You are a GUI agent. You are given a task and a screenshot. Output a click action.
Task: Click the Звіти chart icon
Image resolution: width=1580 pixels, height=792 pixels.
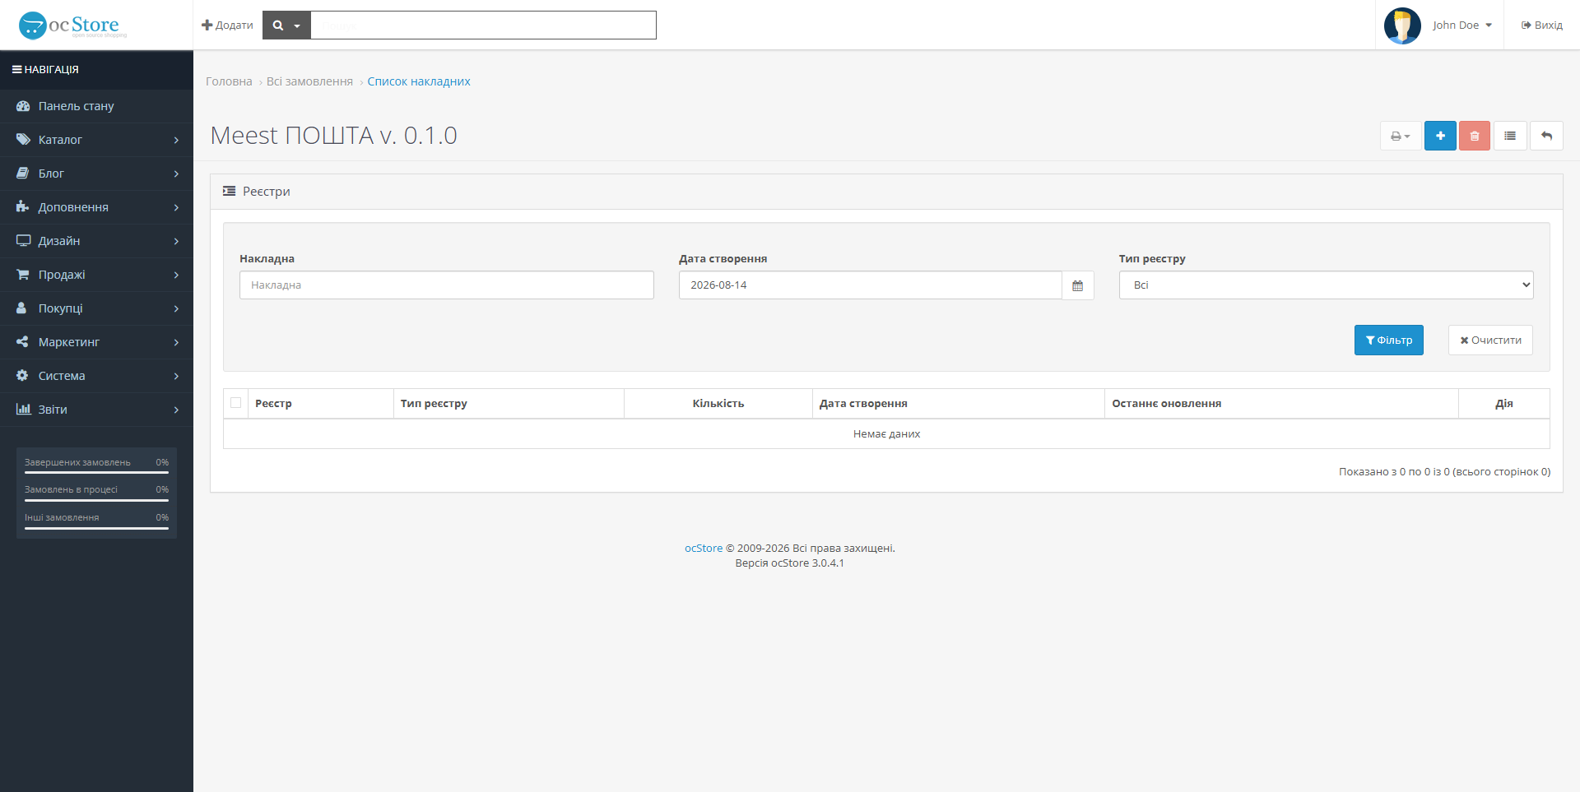tap(23, 410)
